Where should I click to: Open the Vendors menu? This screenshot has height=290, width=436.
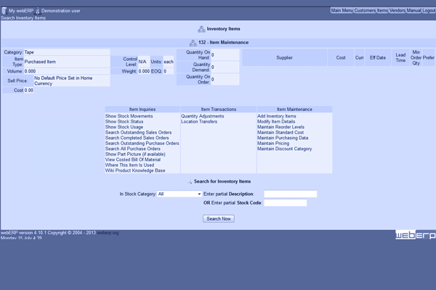pos(397,11)
